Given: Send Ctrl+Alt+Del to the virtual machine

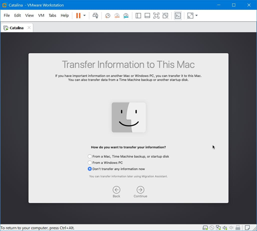Looking at the screenshot, I should point(96,15).
